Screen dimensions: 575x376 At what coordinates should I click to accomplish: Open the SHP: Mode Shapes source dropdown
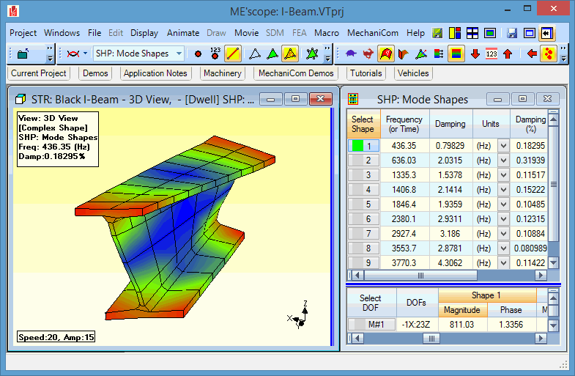(179, 54)
